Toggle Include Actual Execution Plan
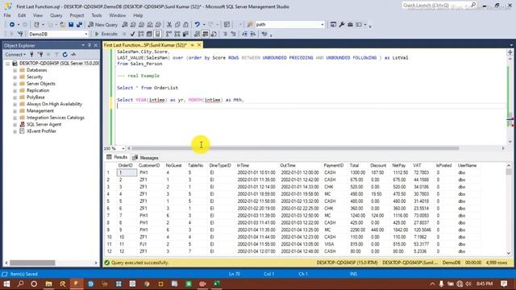Screen dimensions: 516x290 [169, 34]
